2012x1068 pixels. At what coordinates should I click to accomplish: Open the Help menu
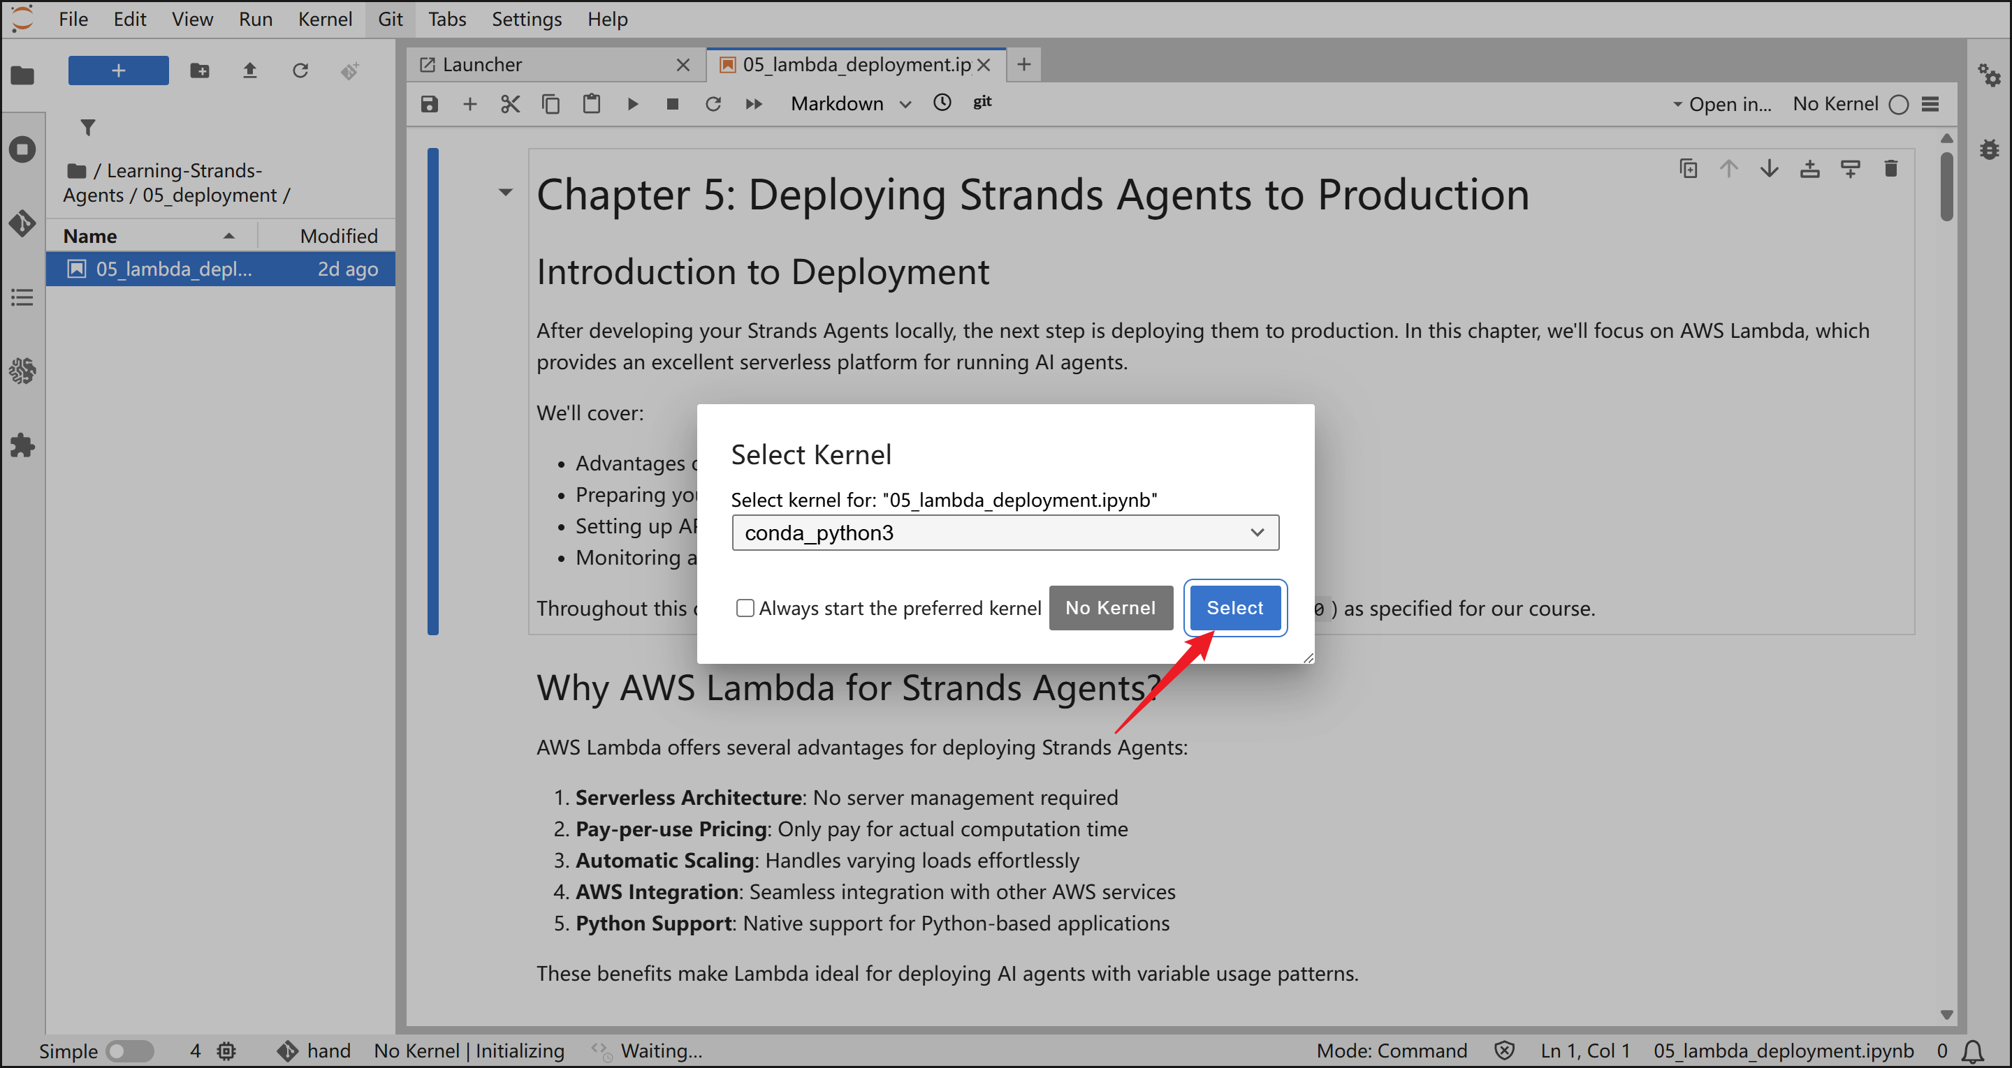pos(608,19)
